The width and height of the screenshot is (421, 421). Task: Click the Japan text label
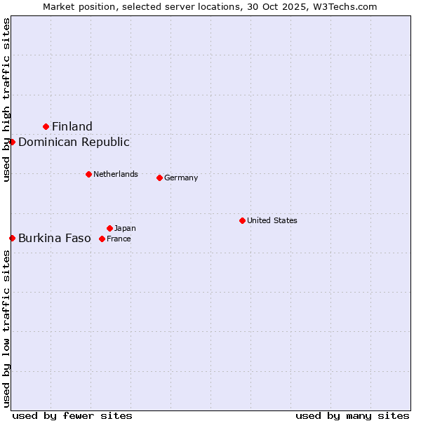click(125, 228)
